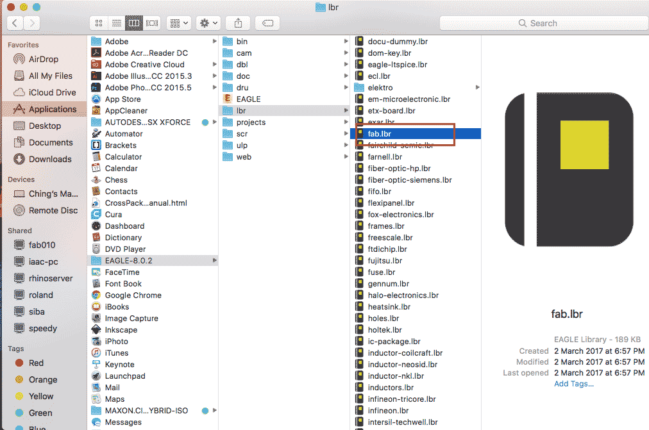Go forward with the forward arrow button
The width and height of the screenshot is (649, 430).
tap(32, 23)
